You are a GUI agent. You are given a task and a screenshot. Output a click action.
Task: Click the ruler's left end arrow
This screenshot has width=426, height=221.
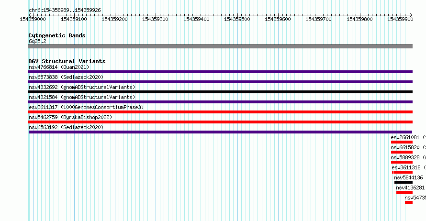click(x=30, y=15)
